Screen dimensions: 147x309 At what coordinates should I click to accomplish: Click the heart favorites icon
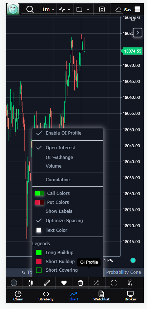[x=64, y=283]
